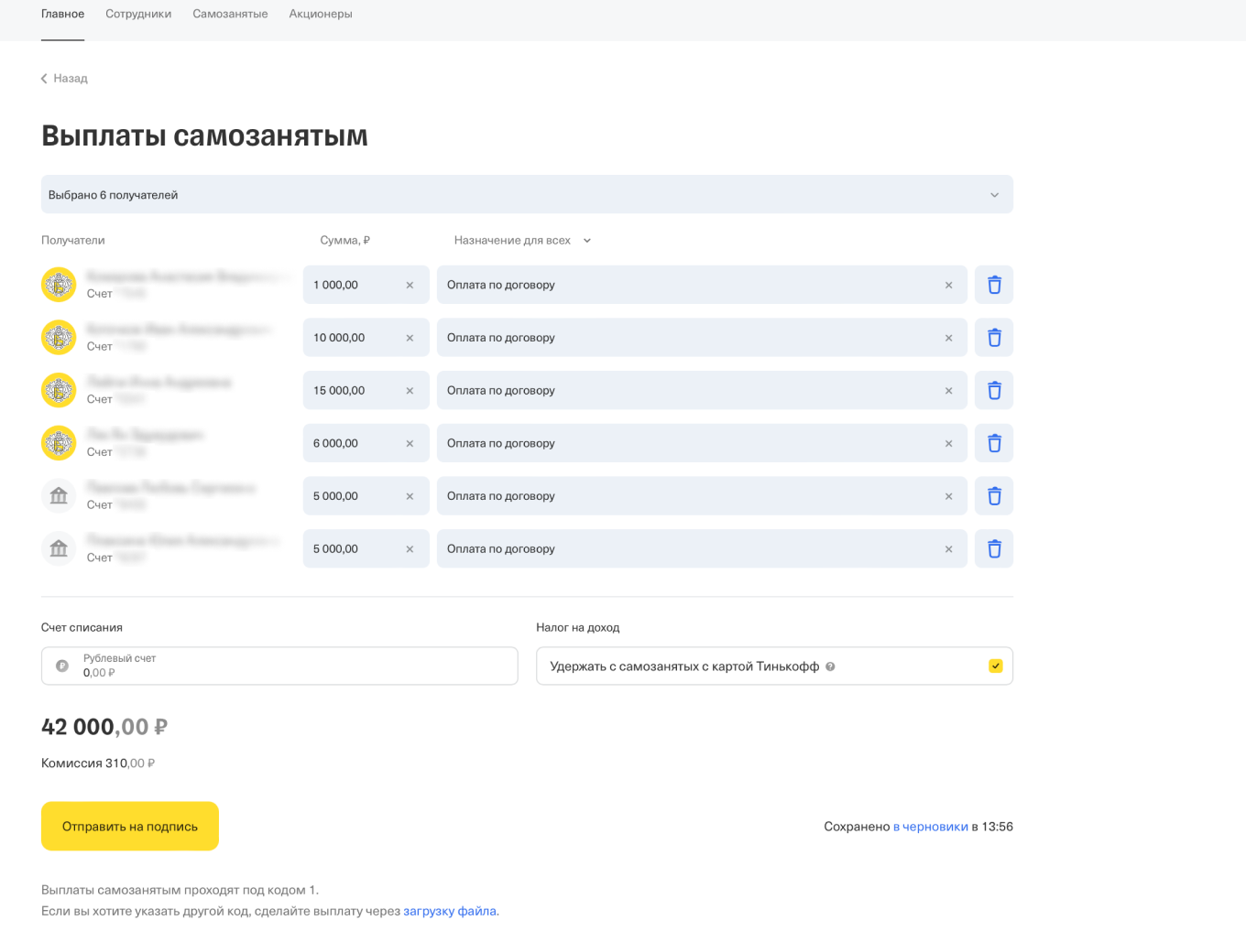Open the 'в черновики' drafts link
The height and width of the screenshot is (942, 1246).
click(x=930, y=827)
